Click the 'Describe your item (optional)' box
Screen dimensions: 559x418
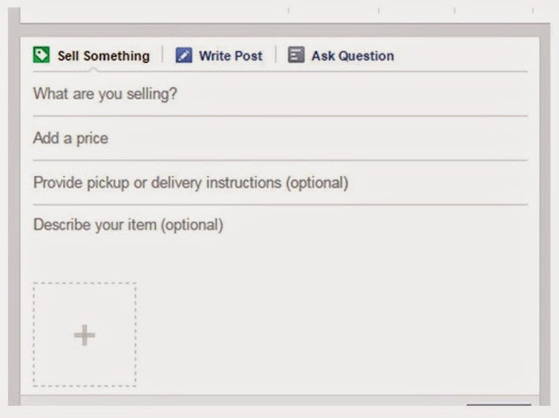click(x=280, y=242)
